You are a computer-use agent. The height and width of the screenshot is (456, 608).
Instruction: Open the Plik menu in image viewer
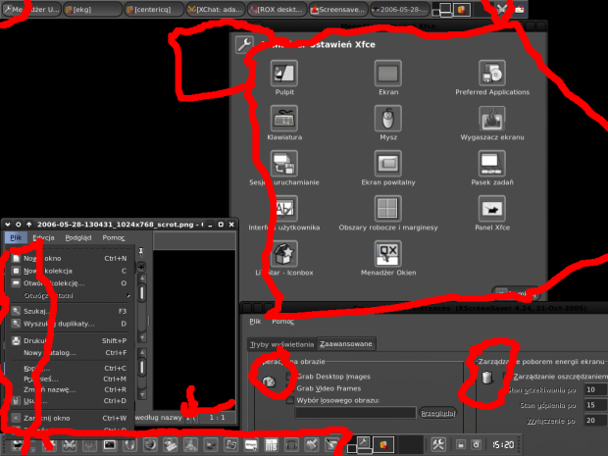tap(16, 237)
